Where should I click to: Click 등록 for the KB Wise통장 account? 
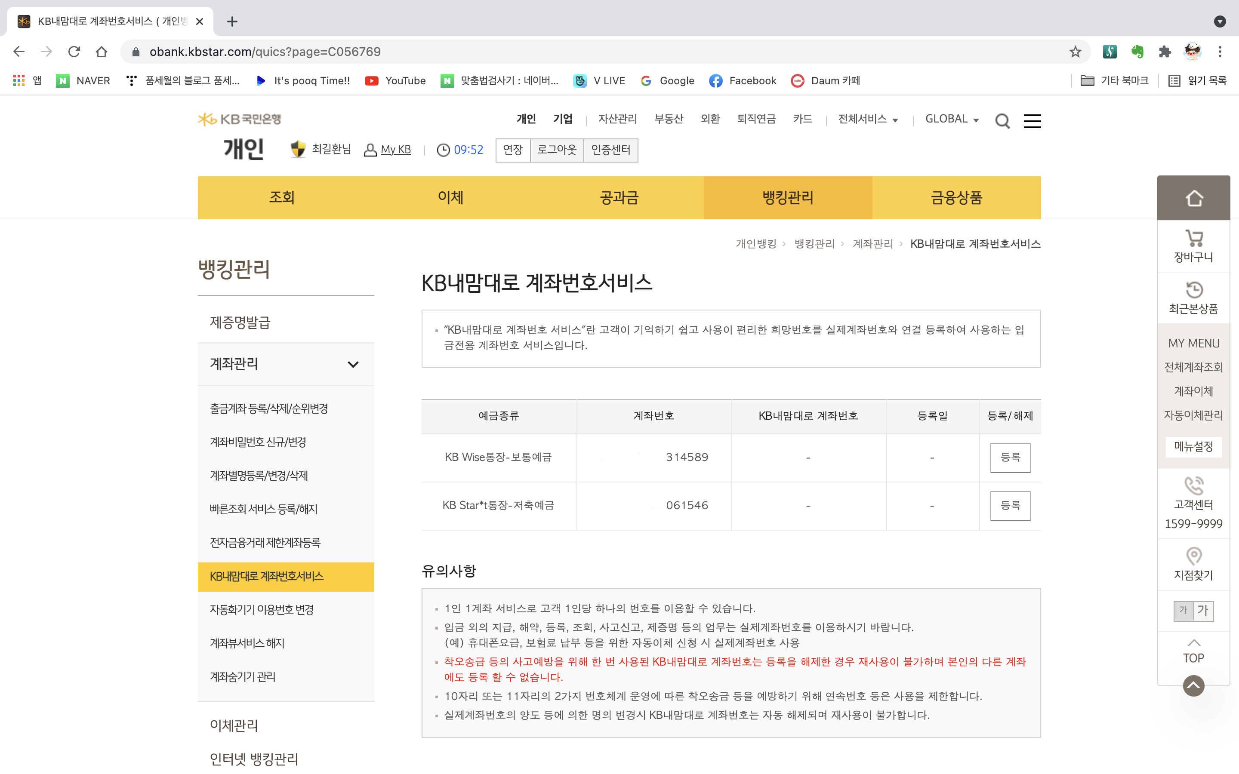click(1010, 457)
